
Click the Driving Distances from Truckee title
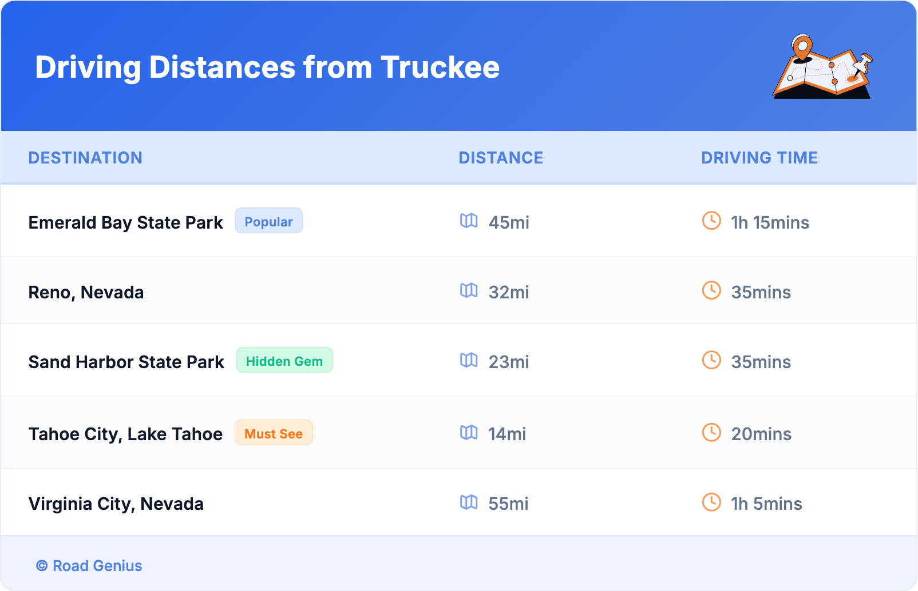coord(267,67)
